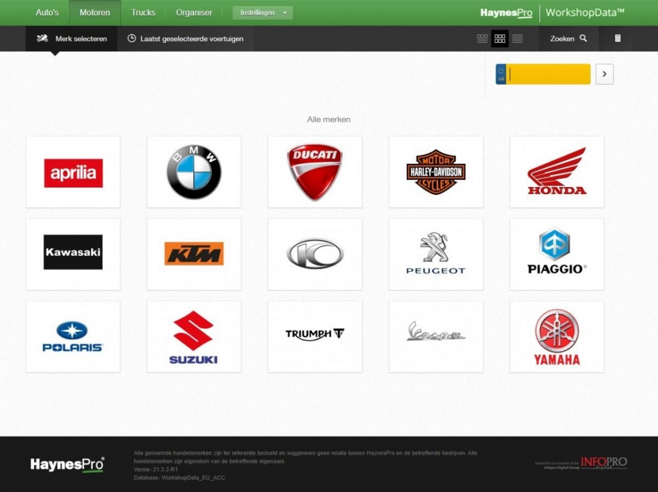Choose the BMW brand logo
Screen dimensions: 658x492
[x=194, y=172]
